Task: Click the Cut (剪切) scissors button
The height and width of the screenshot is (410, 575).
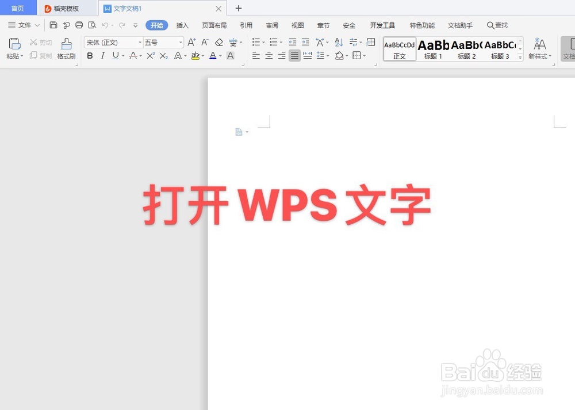Action: (x=41, y=43)
